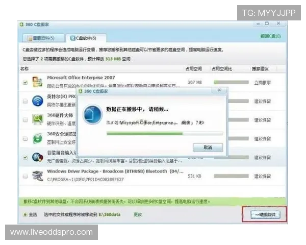The image size is (306, 245).
Task: Click 建议保留 in the 谷歌拼音 row
Action: click(x=263, y=158)
